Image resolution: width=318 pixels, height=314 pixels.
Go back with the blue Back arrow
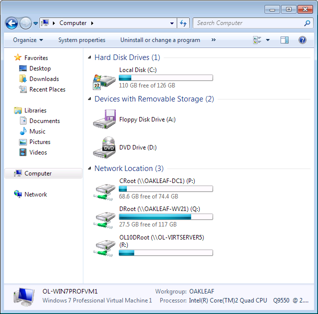[11, 23]
